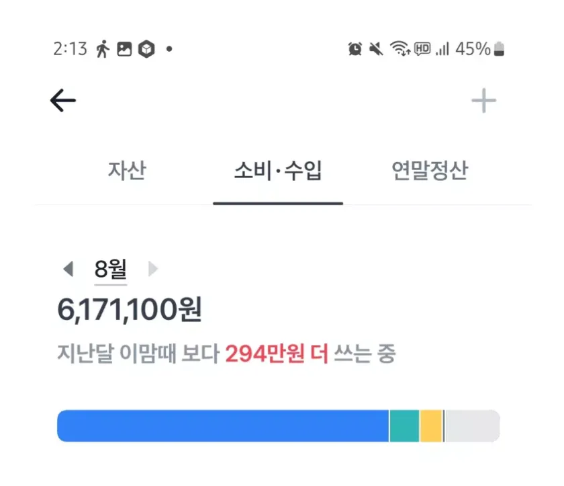The height and width of the screenshot is (486, 564).
Task: Open the 연말정산 tab
Action: pos(430,171)
